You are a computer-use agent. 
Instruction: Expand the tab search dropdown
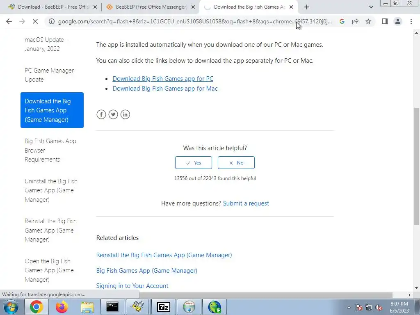point(371,7)
